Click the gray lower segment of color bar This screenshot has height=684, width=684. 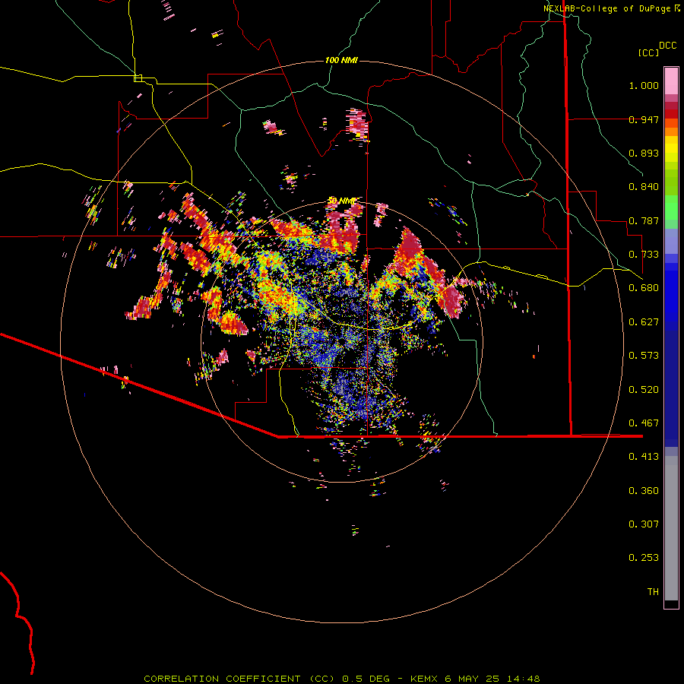671,528
